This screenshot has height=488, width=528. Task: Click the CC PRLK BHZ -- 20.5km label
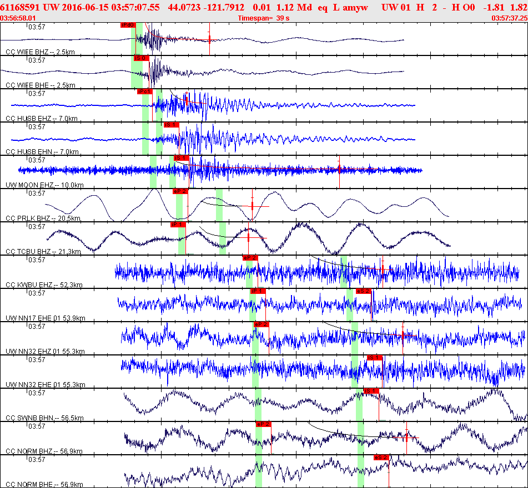[43, 218]
